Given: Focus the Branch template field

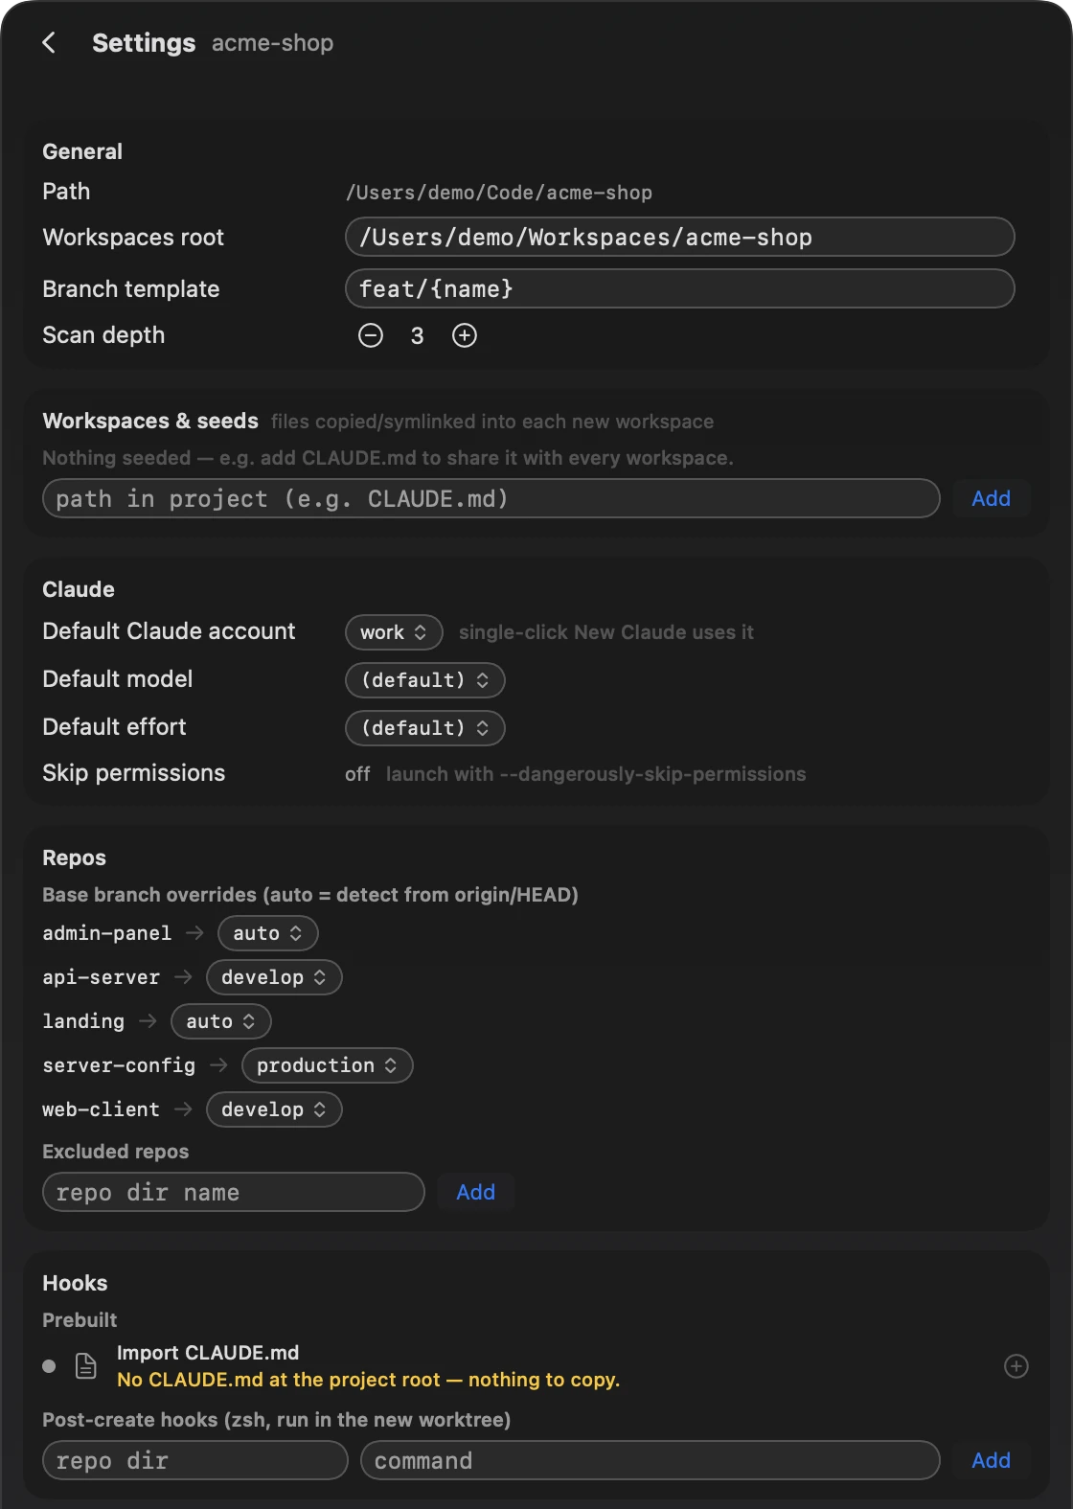Looking at the screenshot, I should [x=680, y=288].
